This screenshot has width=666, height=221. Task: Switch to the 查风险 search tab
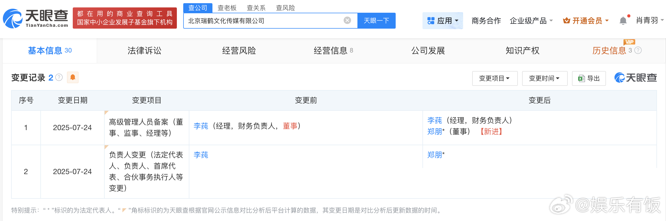285,8
